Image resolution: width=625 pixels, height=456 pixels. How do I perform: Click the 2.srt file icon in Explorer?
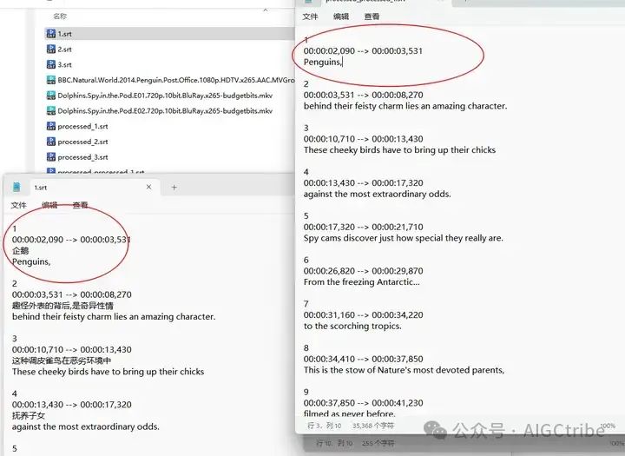(50, 49)
